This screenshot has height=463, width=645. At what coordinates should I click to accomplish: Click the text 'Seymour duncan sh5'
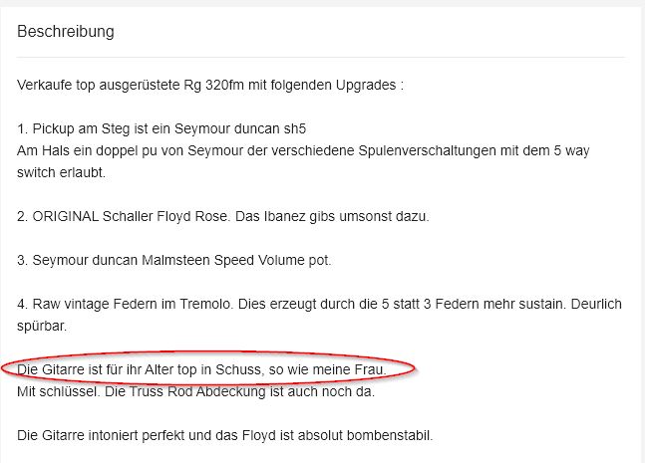240,128
